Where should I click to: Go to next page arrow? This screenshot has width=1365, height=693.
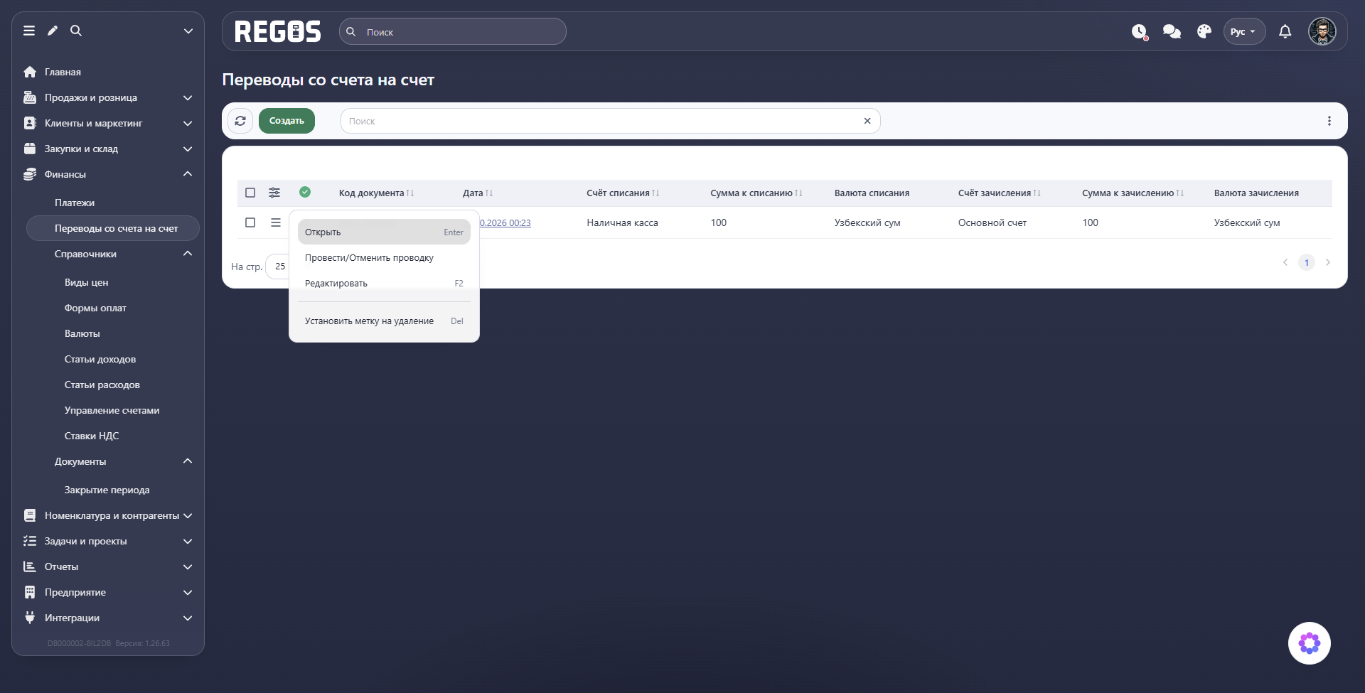pyautogui.click(x=1328, y=262)
